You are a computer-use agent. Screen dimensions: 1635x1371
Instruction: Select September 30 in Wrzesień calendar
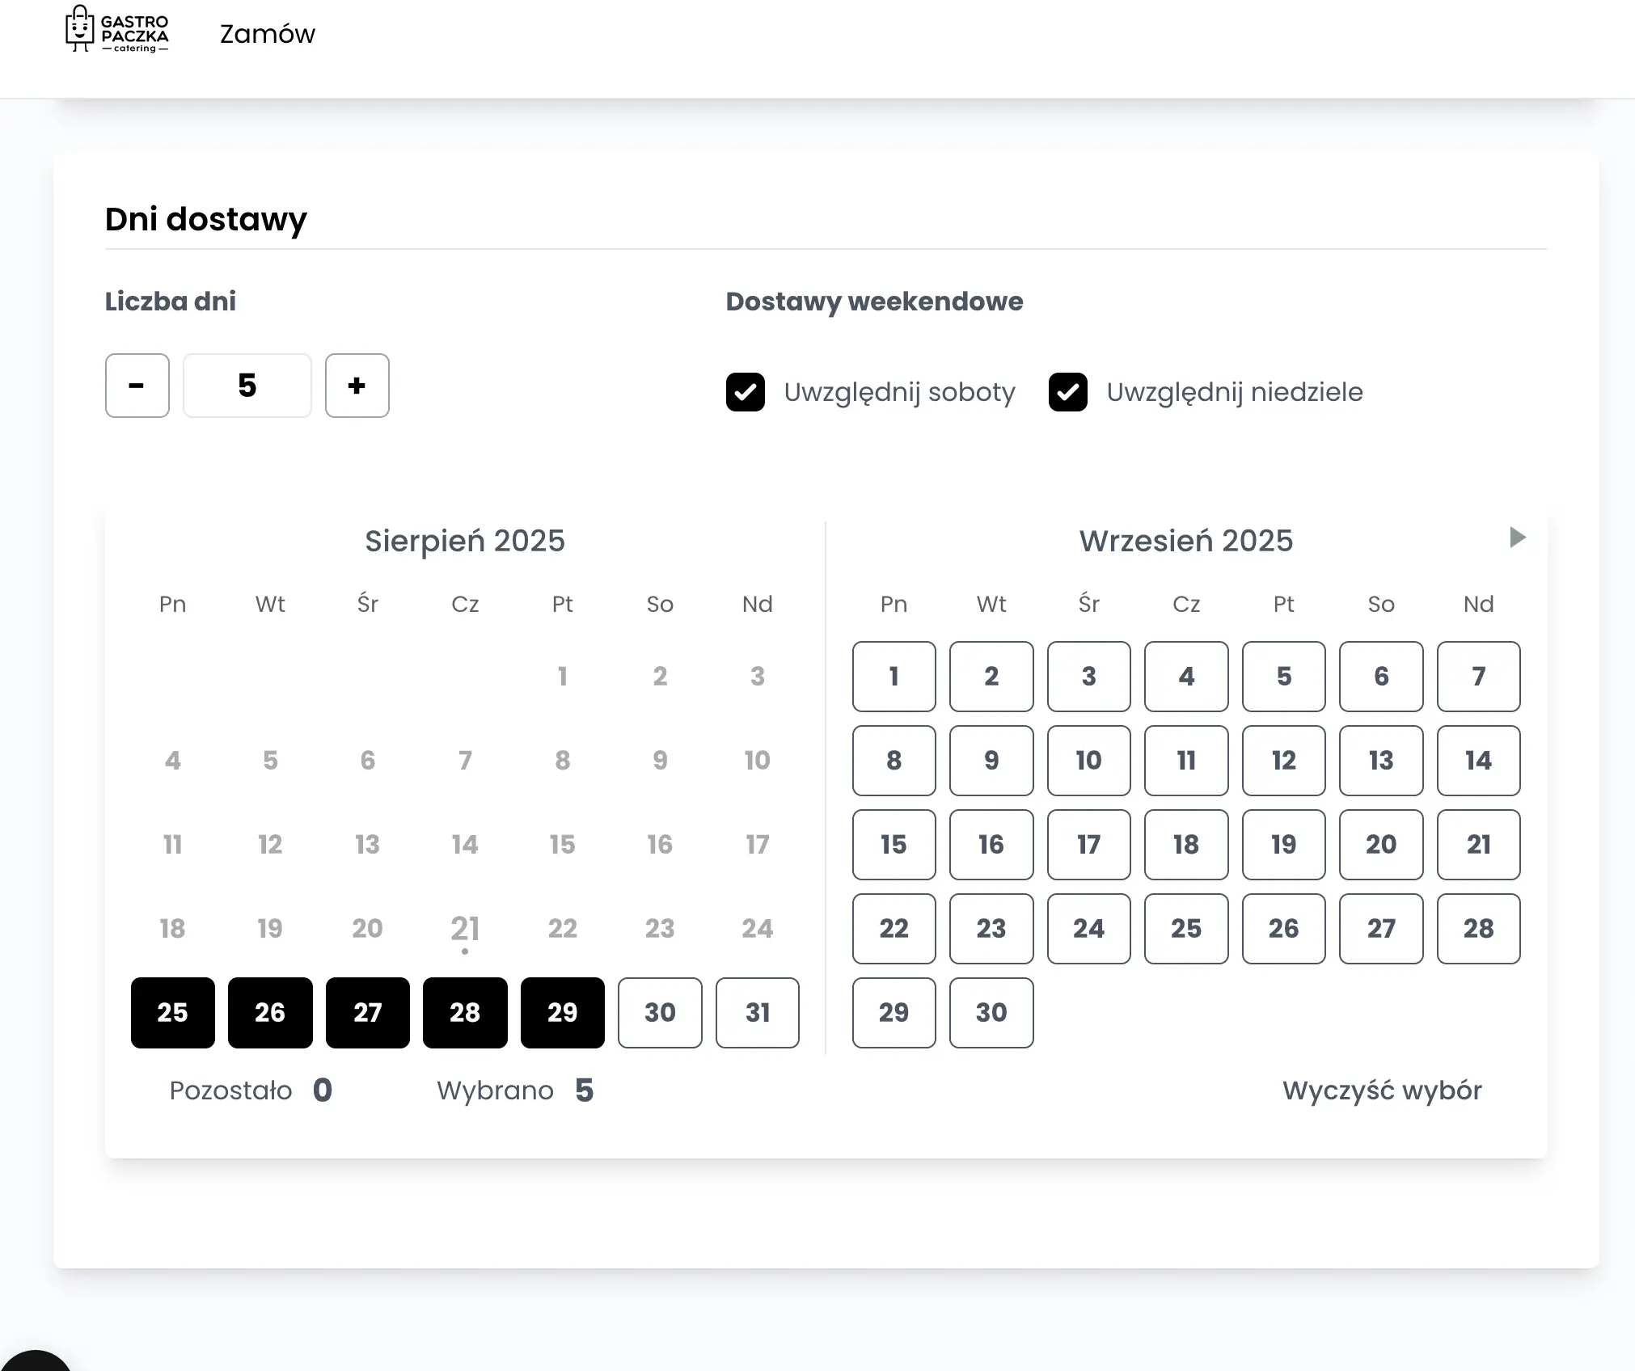pos(991,1012)
